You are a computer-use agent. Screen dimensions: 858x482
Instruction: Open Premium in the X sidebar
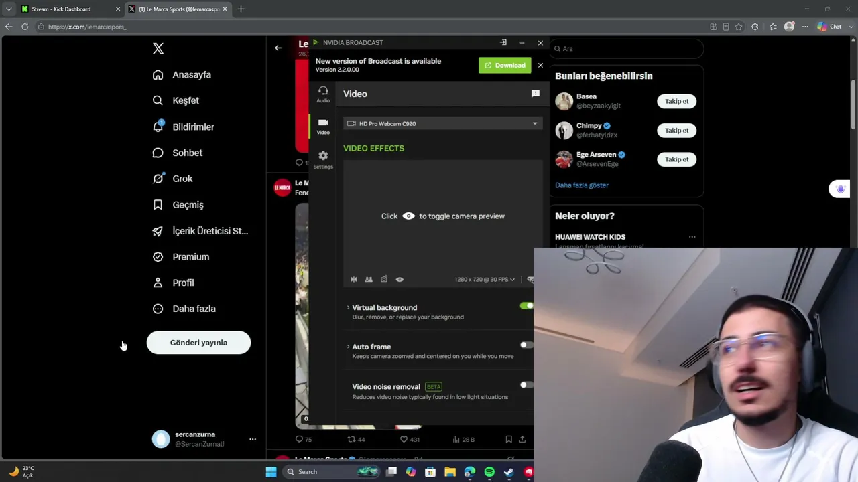tap(180, 257)
